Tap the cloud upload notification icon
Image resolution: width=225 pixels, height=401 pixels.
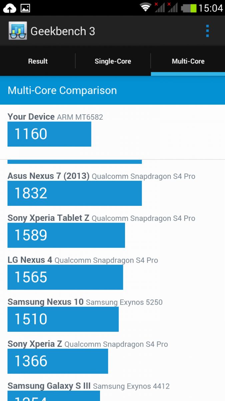(10, 8)
